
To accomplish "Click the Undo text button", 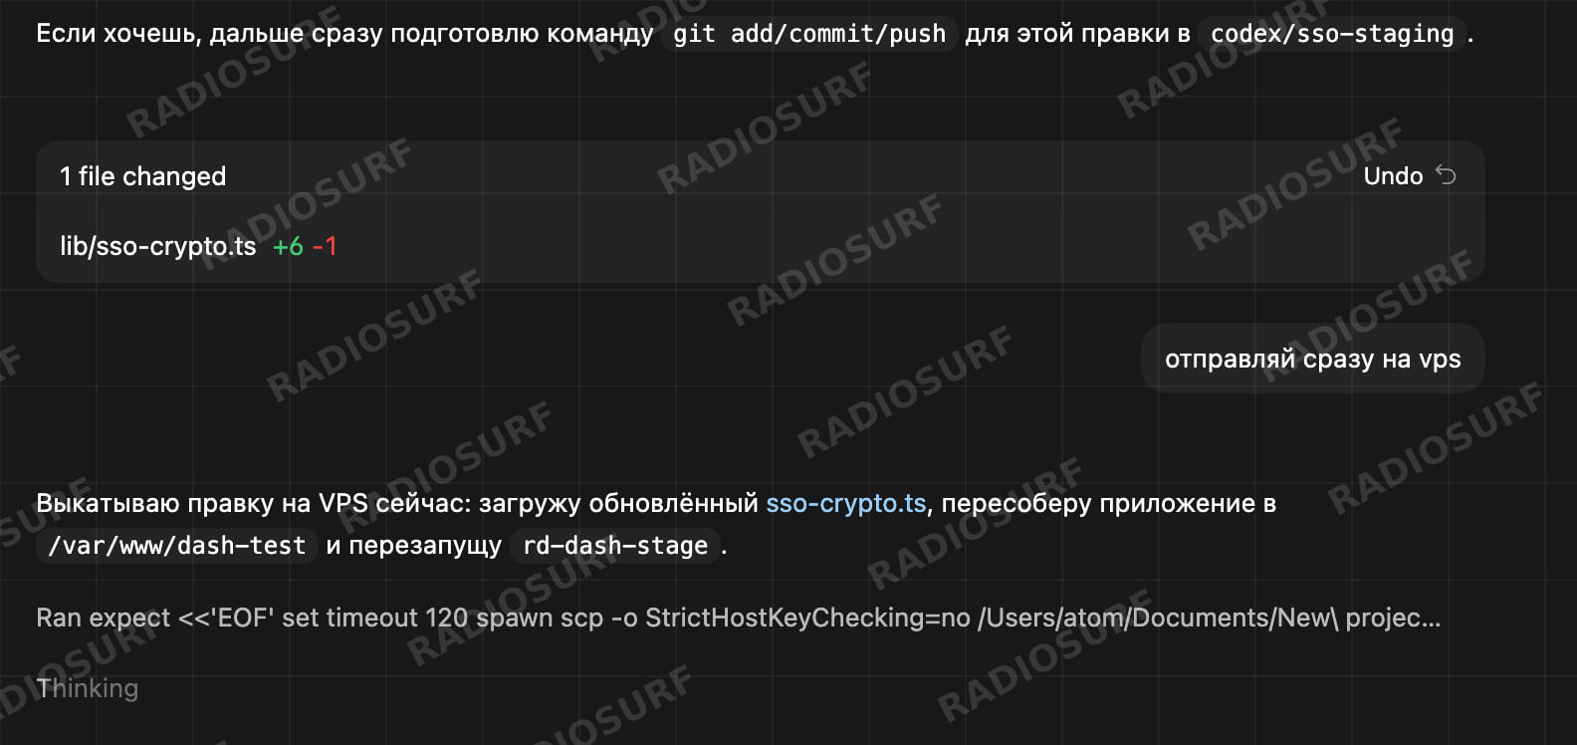I will [1393, 176].
